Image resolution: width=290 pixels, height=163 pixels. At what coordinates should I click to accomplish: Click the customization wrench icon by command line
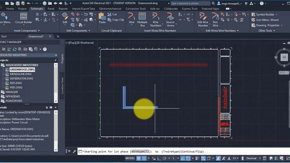tap(74, 151)
